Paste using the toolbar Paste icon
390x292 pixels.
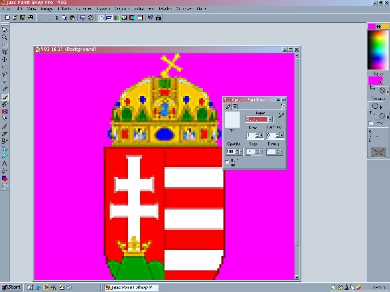(x=72, y=18)
